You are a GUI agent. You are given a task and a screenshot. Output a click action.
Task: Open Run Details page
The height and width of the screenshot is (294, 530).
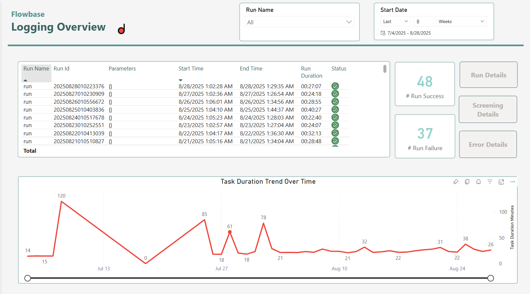[x=488, y=75]
